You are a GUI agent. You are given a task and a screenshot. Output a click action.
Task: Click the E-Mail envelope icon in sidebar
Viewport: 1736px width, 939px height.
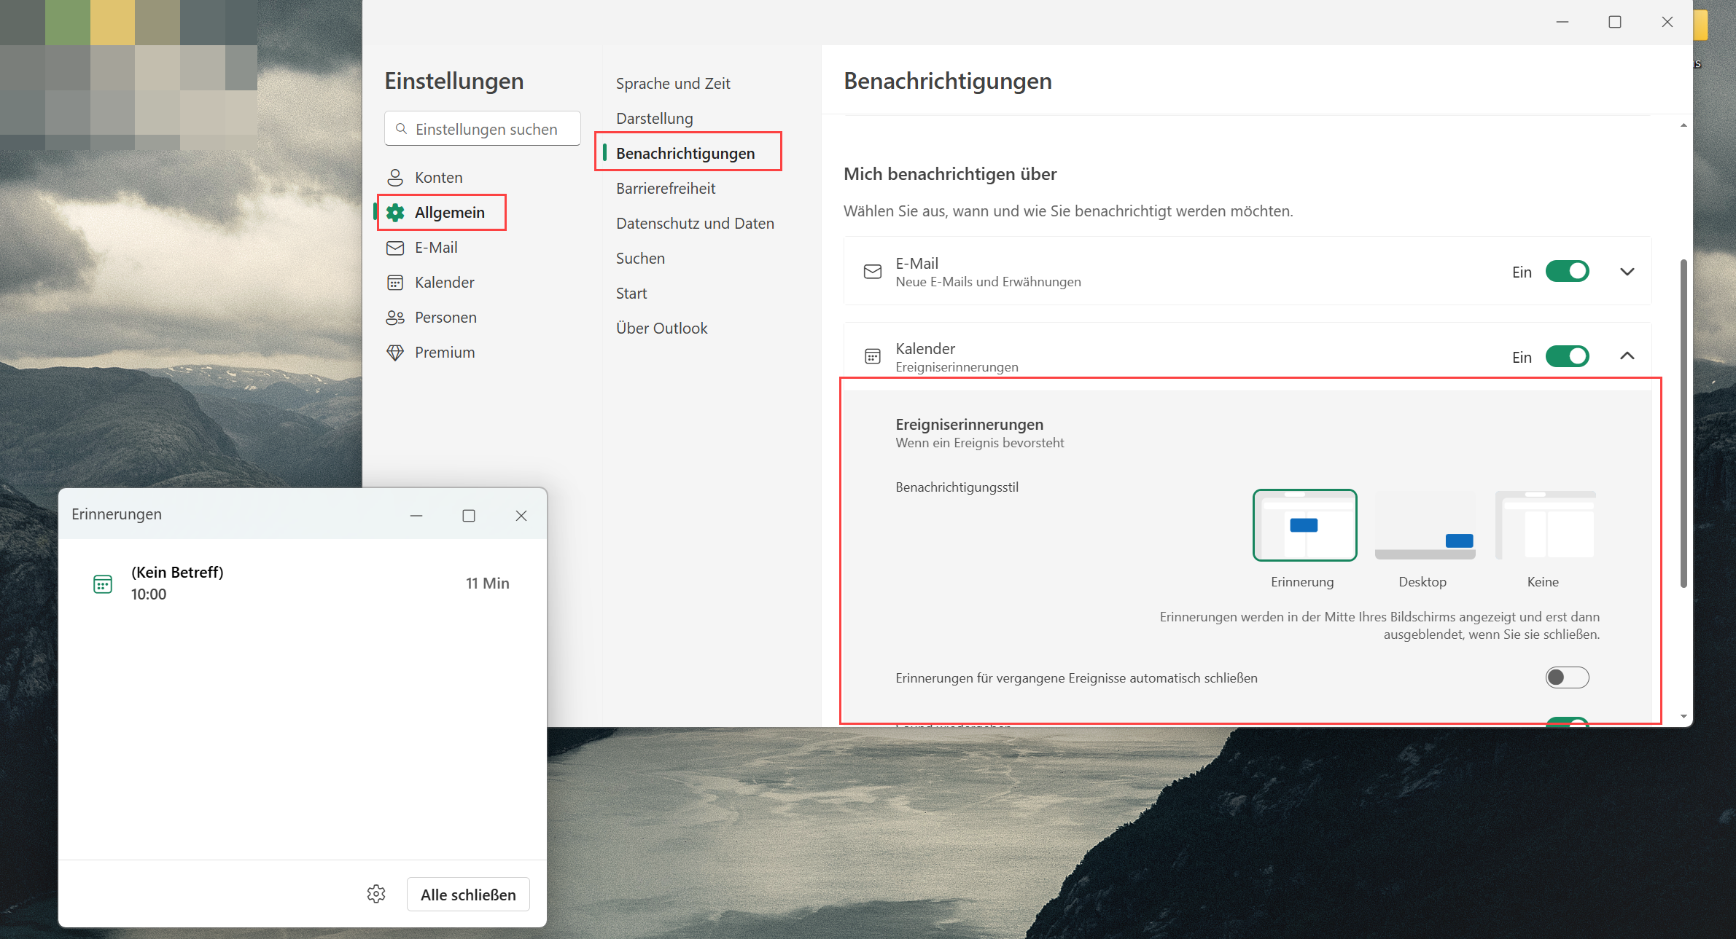[395, 248]
